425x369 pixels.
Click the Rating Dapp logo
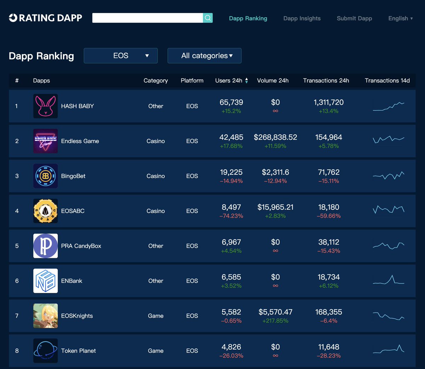tap(45, 18)
